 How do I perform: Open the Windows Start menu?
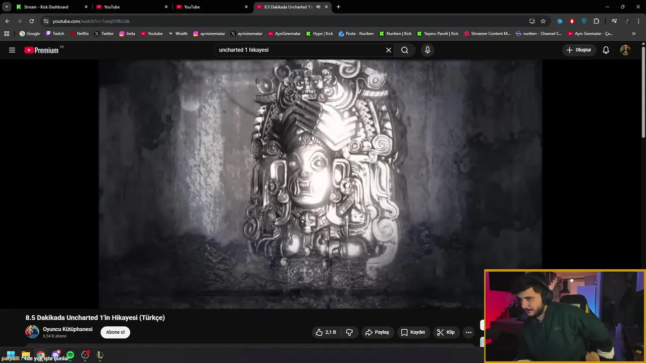click(11, 355)
